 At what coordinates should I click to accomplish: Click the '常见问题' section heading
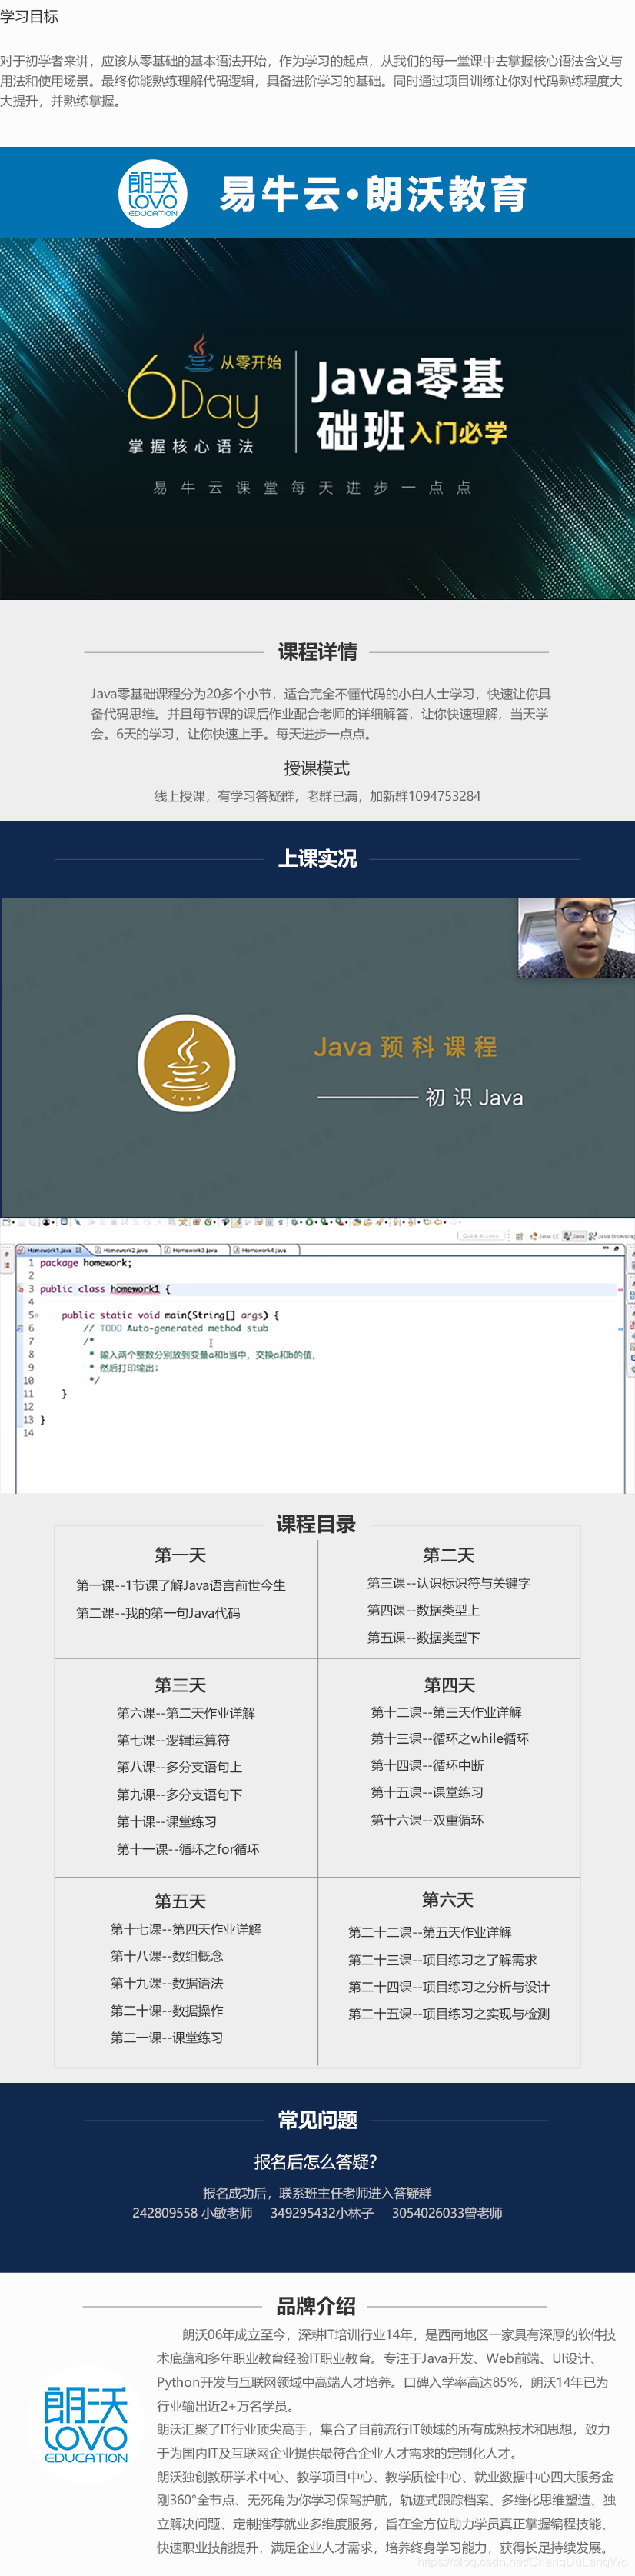[317, 2121]
